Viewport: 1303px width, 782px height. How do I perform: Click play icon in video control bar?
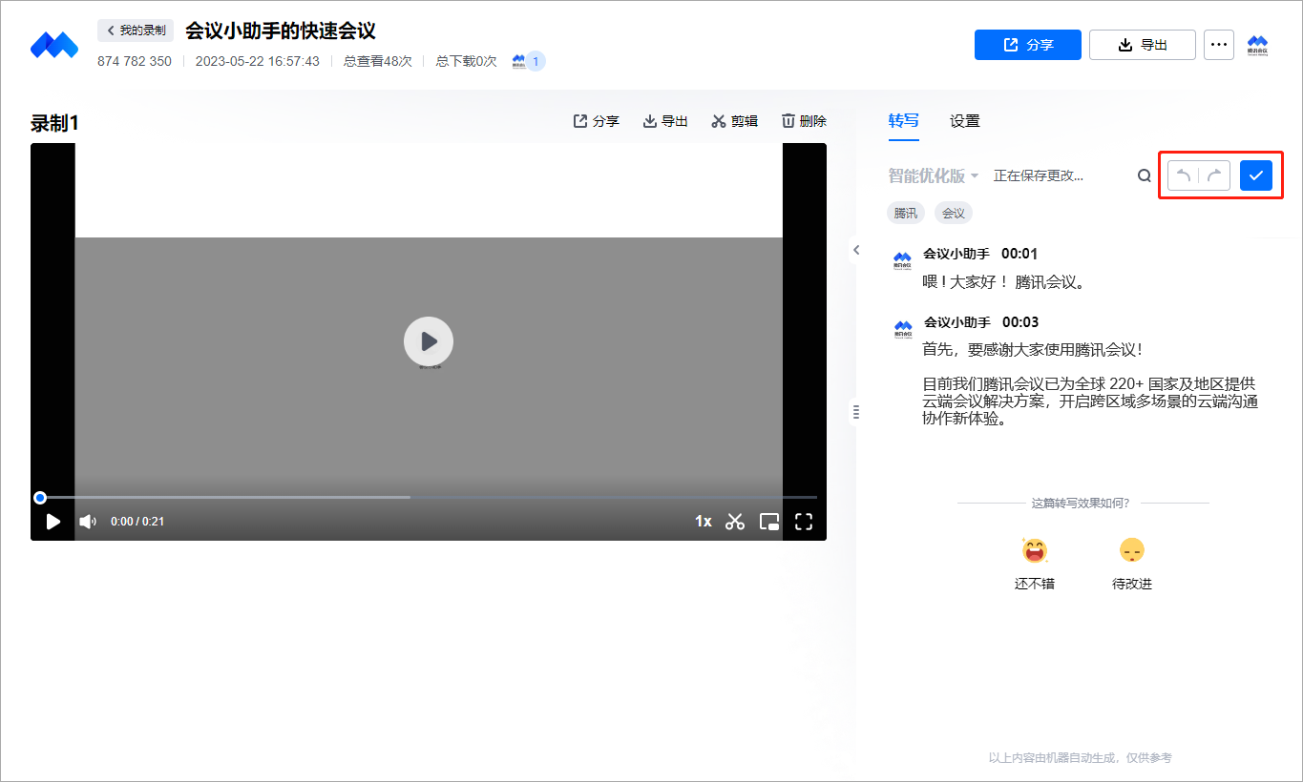point(53,522)
